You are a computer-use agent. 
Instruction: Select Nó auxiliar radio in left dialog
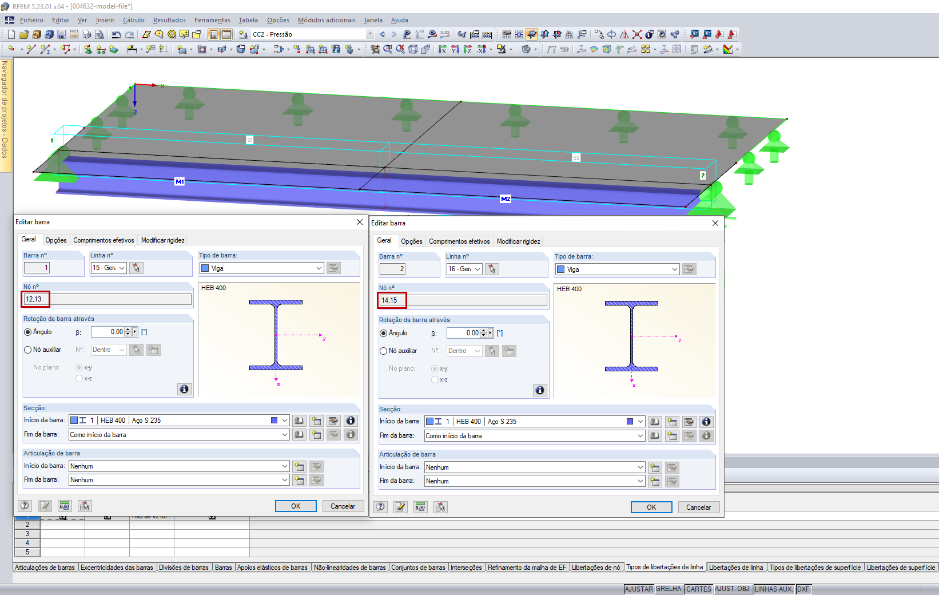[27, 350]
